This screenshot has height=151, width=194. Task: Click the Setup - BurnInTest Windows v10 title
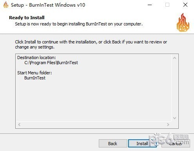click(x=48, y=5)
